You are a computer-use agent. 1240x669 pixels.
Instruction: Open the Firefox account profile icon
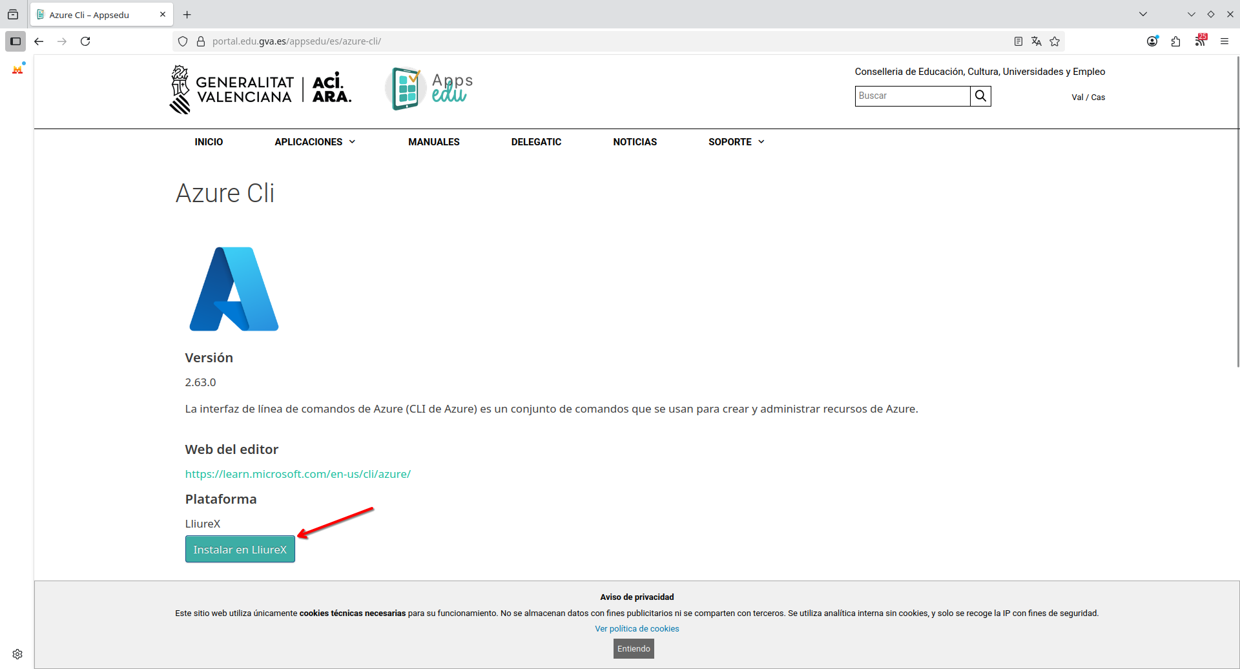pos(1152,41)
